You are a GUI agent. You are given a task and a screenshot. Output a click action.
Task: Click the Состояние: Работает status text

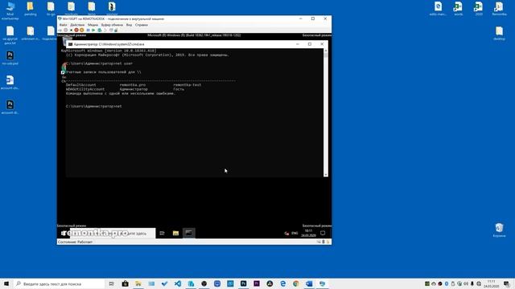[75, 242]
